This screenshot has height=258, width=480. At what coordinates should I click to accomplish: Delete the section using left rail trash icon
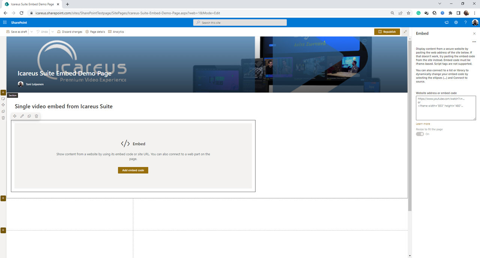(x=3, y=118)
